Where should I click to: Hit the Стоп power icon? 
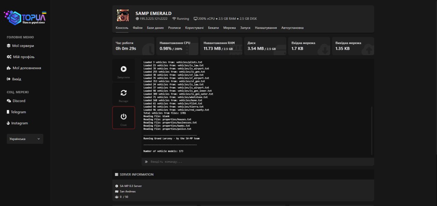pyautogui.click(x=124, y=117)
